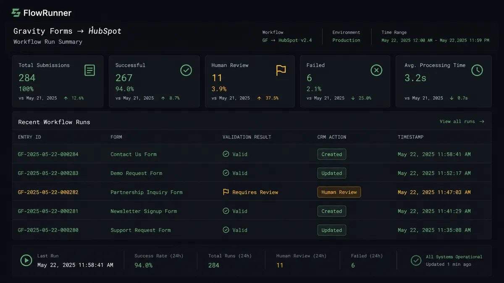Click the FlowRunner logo icon

[x=16, y=13]
